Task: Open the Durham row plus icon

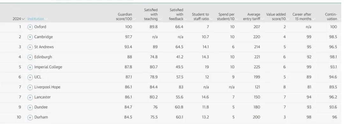Action: pyautogui.click(x=30, y=117)
